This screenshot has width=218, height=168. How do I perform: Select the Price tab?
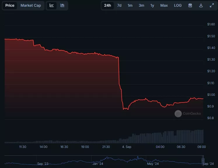click(10, 6)
